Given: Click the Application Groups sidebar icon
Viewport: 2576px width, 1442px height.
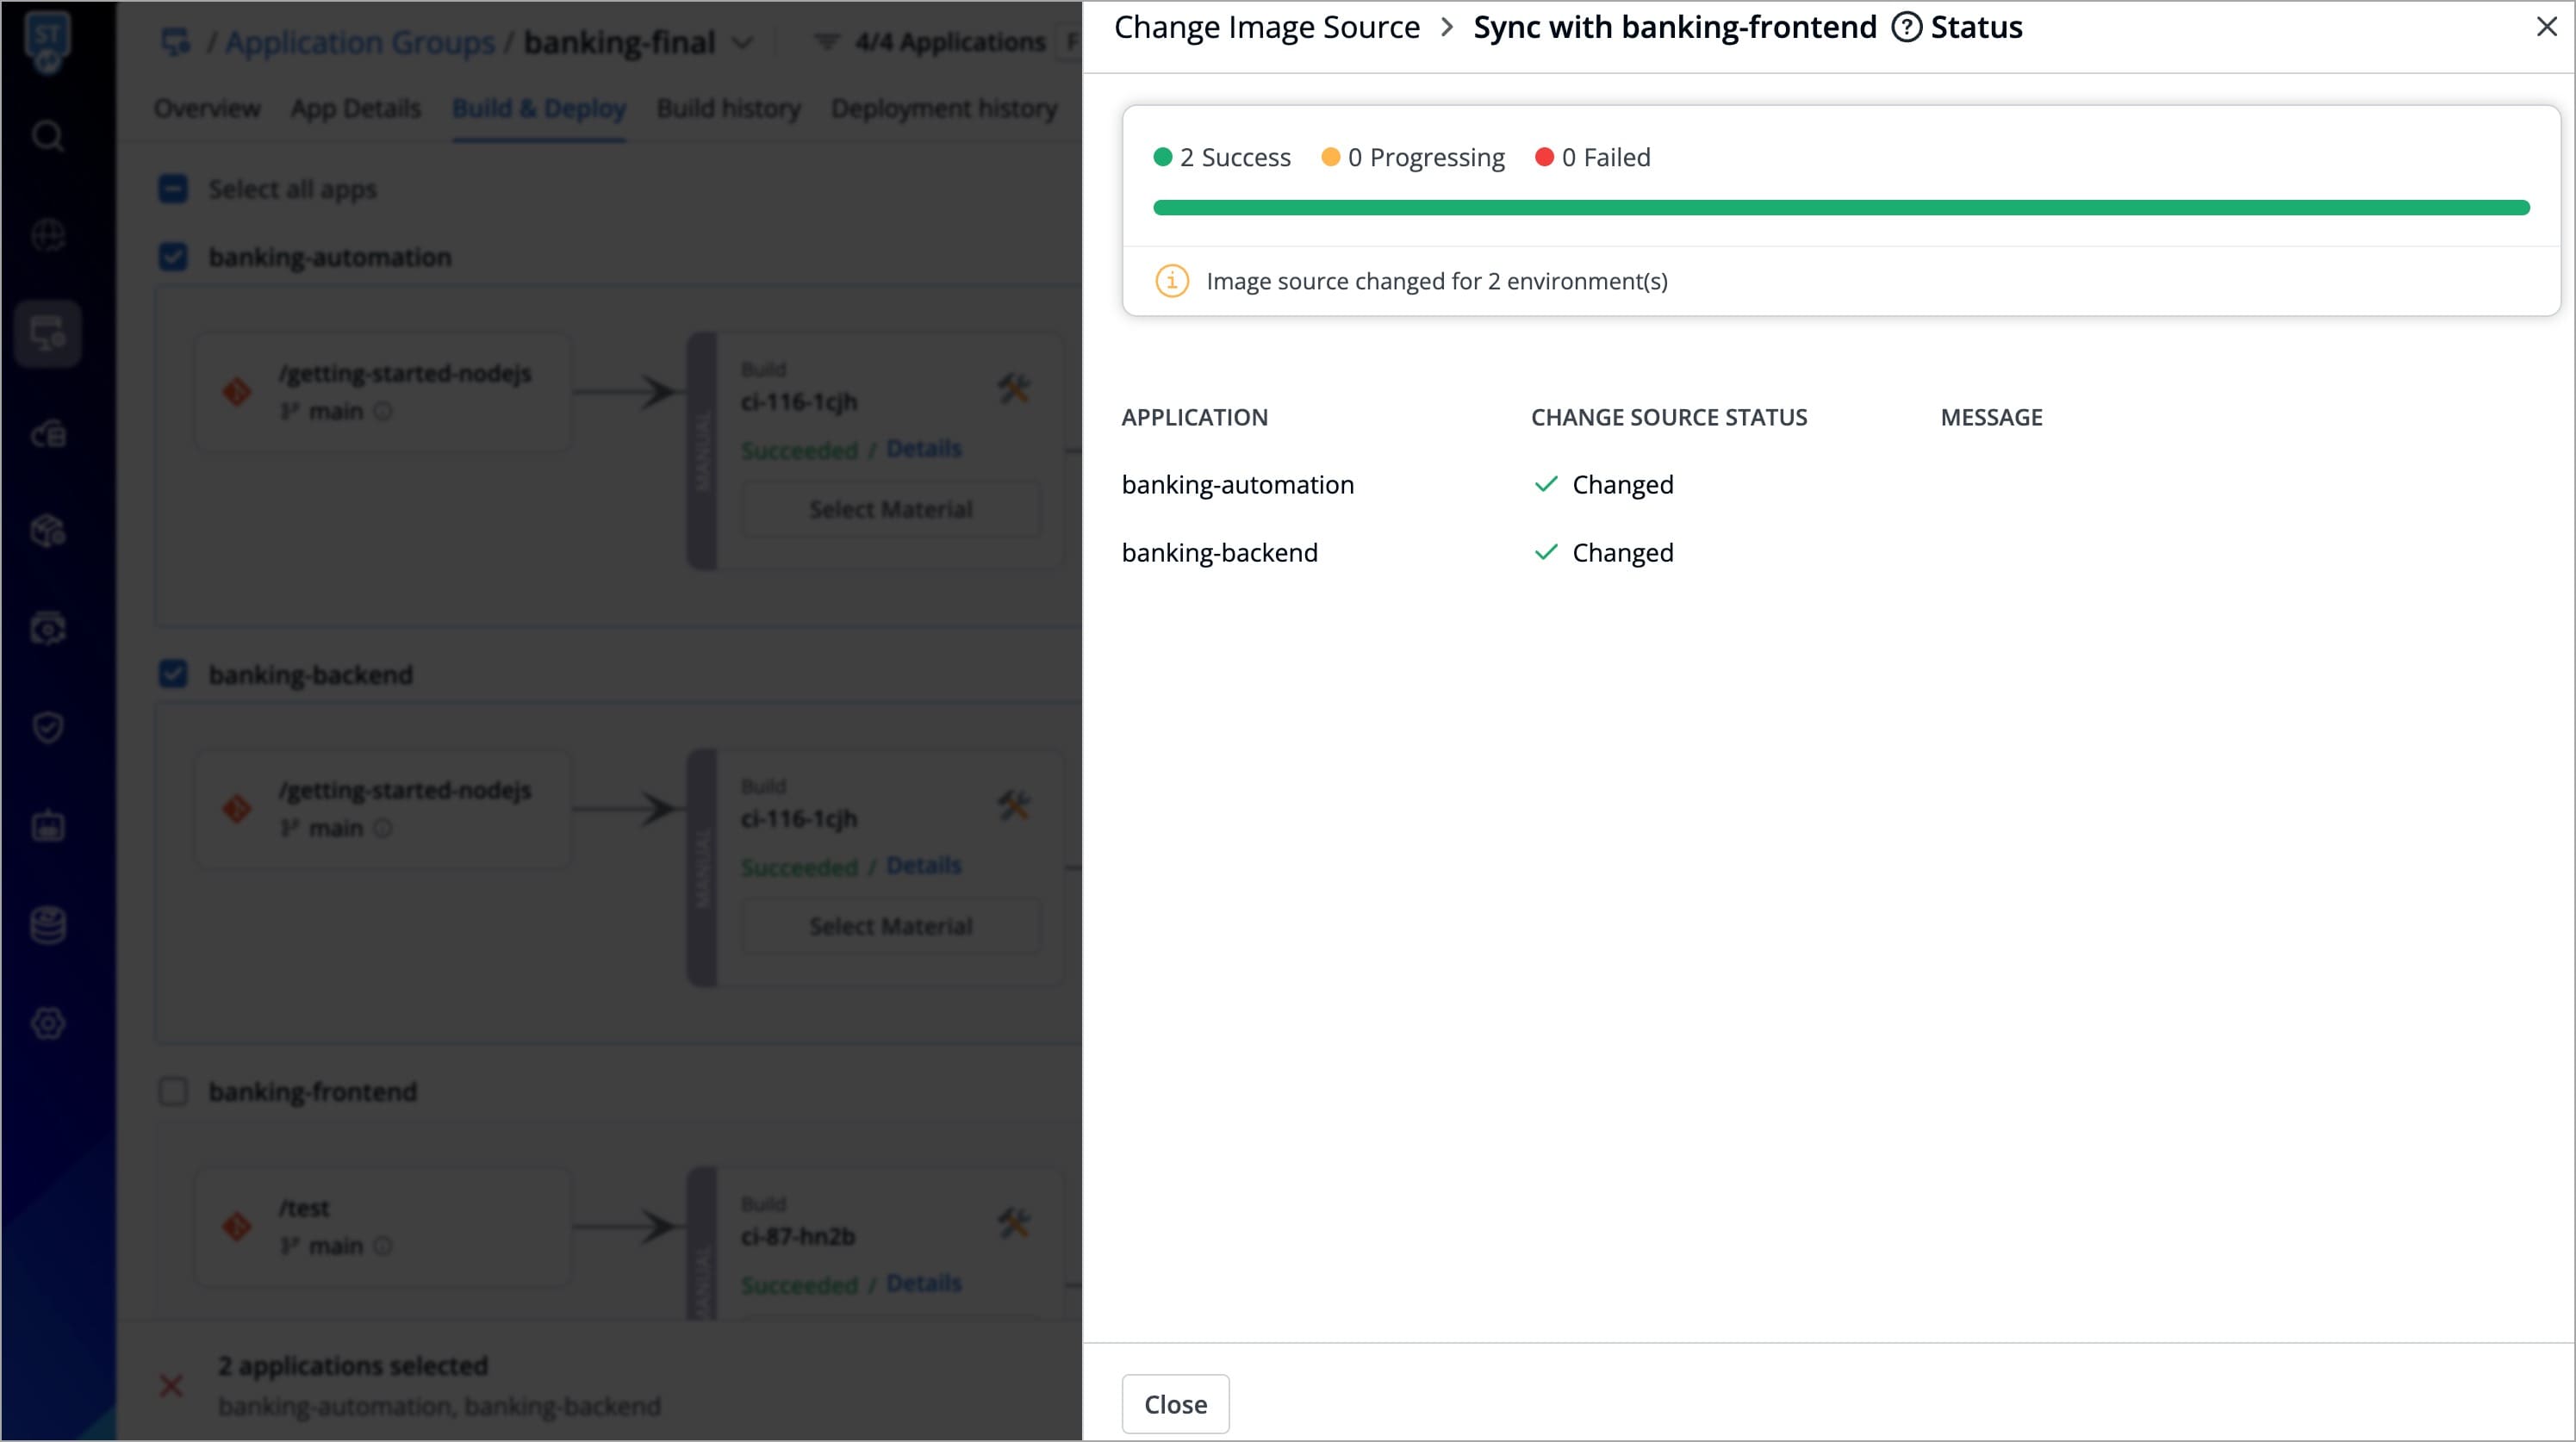Looking at the screenshot, I should click(47, 333).
